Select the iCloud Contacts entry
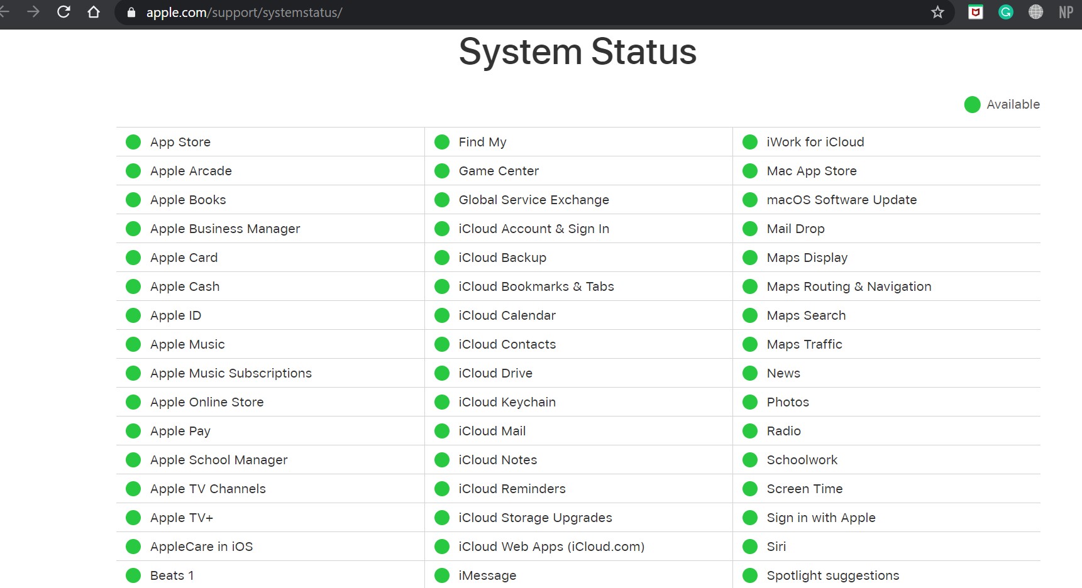 coord(507,344)
